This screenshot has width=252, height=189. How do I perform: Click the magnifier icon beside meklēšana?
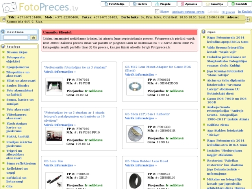point(3,31)
